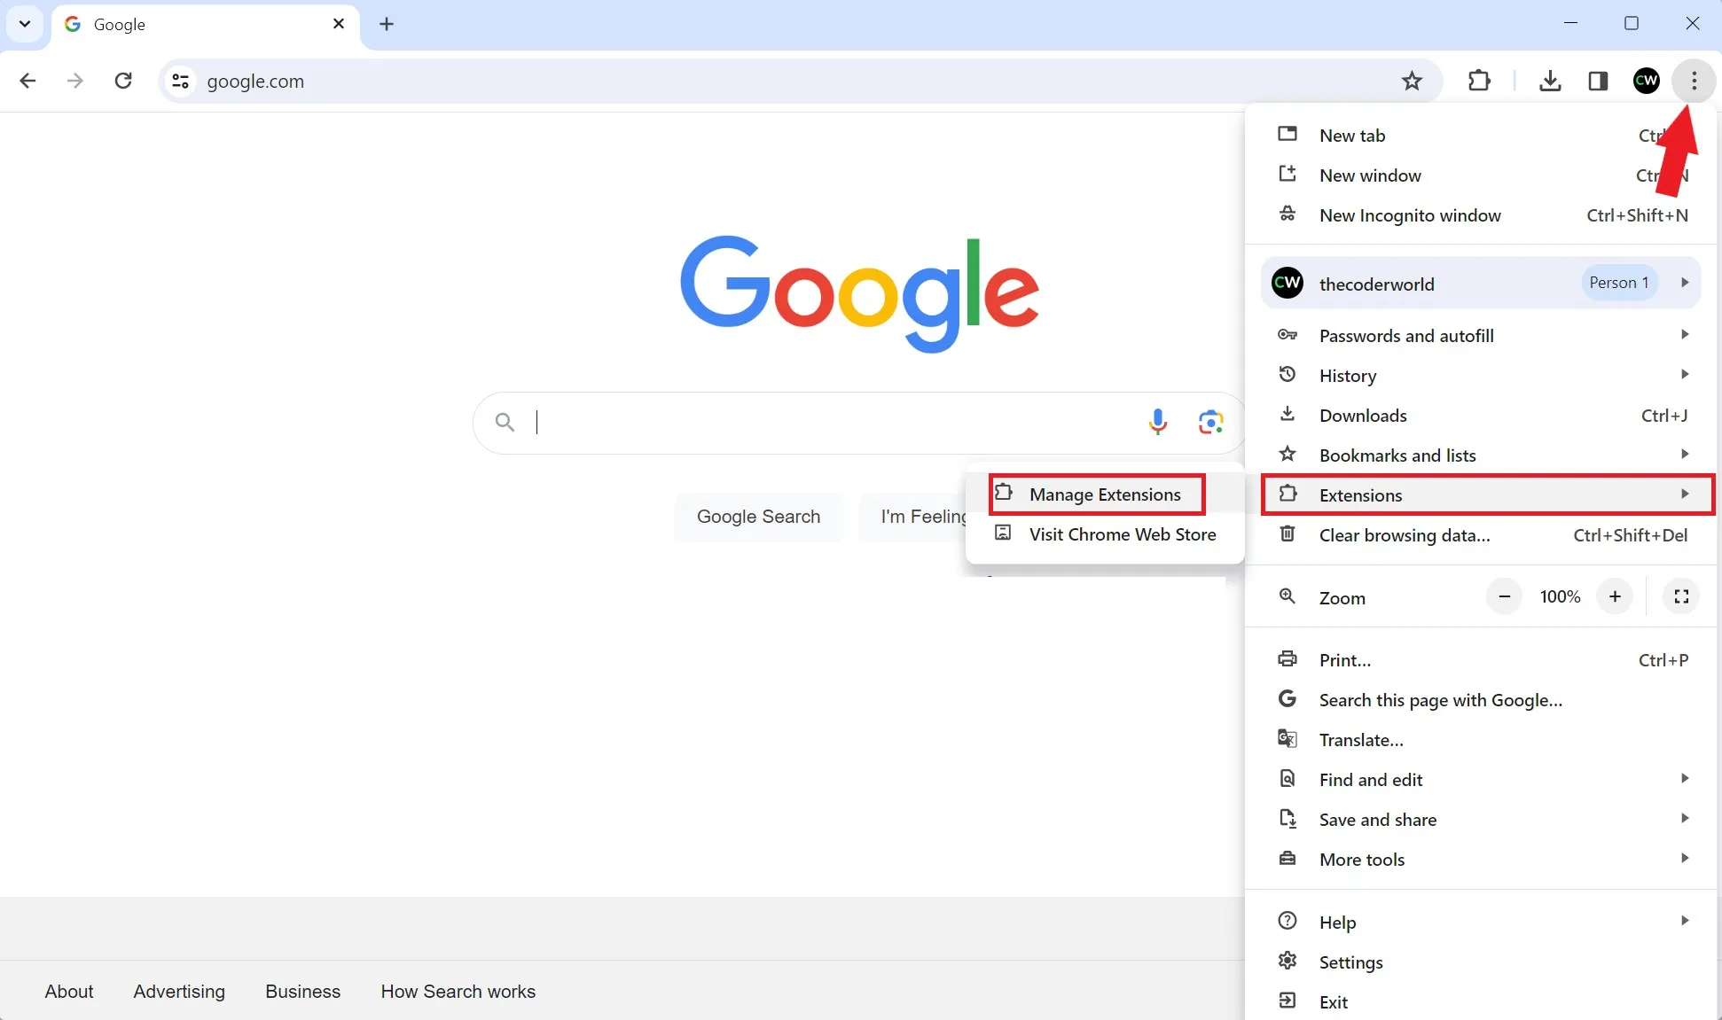Click the back navigation arrow button
The height and width of the screenshot is (1020, 1722).
[x=27, y=80]
